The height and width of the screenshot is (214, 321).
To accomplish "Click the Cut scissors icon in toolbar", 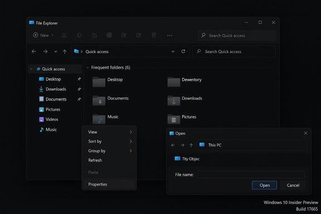I will [x=64, y=36].
